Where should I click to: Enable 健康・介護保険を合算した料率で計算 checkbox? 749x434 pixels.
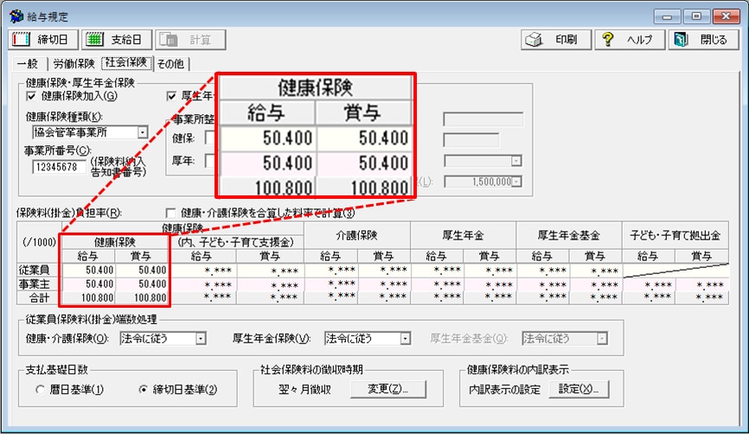point(171,213)
